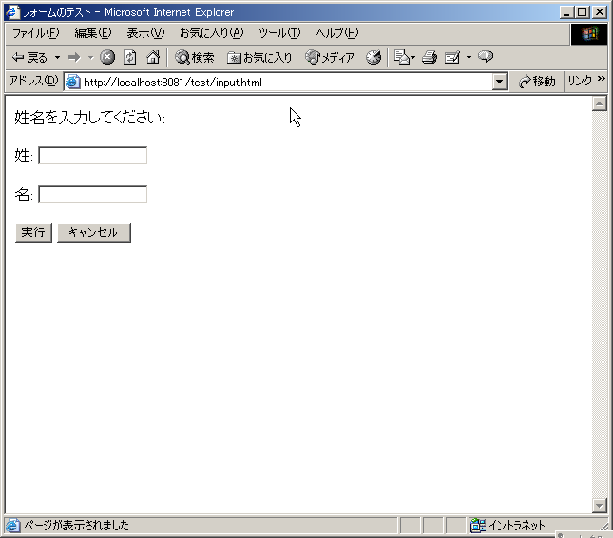Click the Home icon in toolbar
The height and width of the screenshot is (538, 613).
pos(153,57)
